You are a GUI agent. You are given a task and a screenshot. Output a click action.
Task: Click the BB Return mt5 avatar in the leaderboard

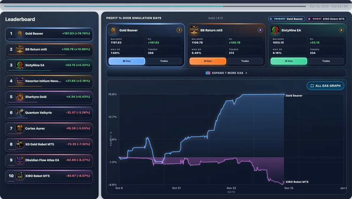tap(20, 49)
